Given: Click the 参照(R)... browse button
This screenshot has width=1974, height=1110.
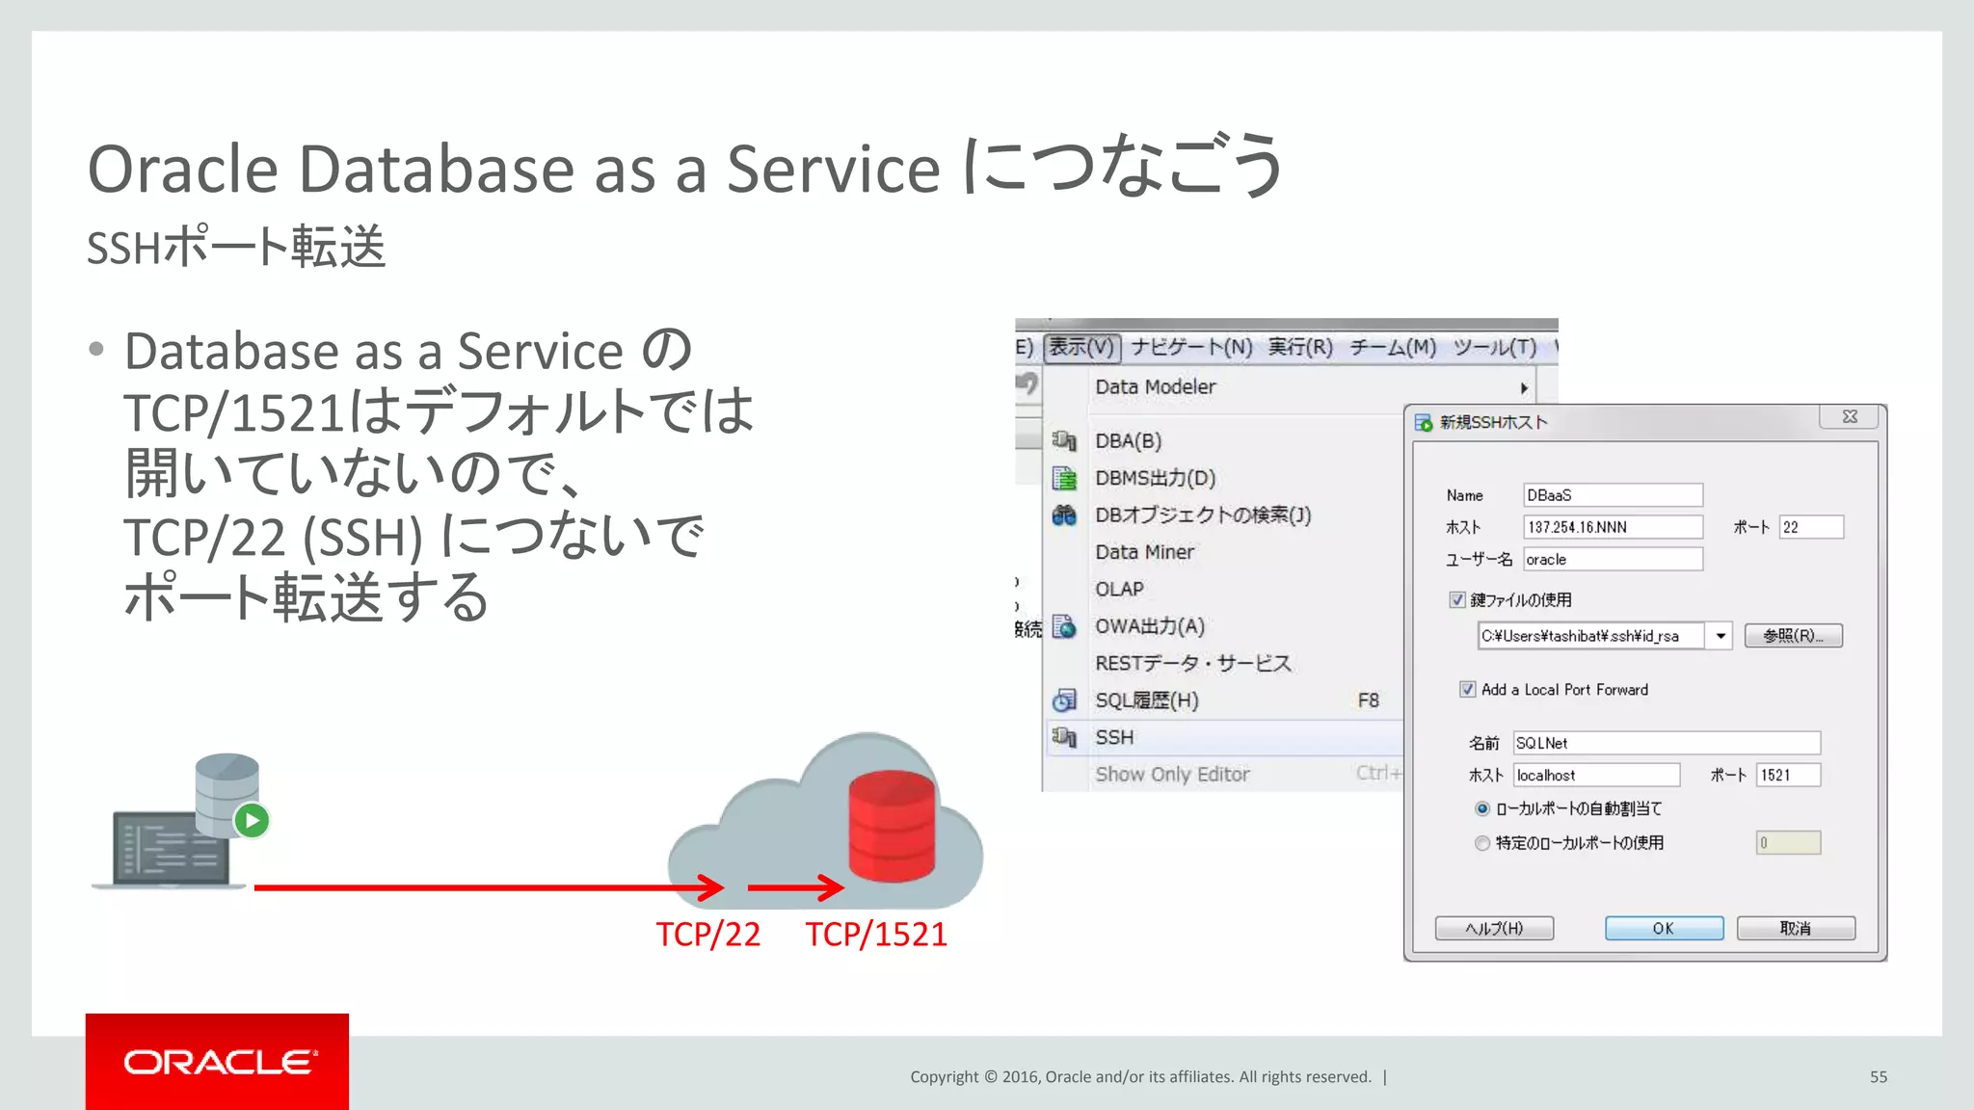Looking at the screenshot, I should tap(1793, 636).
